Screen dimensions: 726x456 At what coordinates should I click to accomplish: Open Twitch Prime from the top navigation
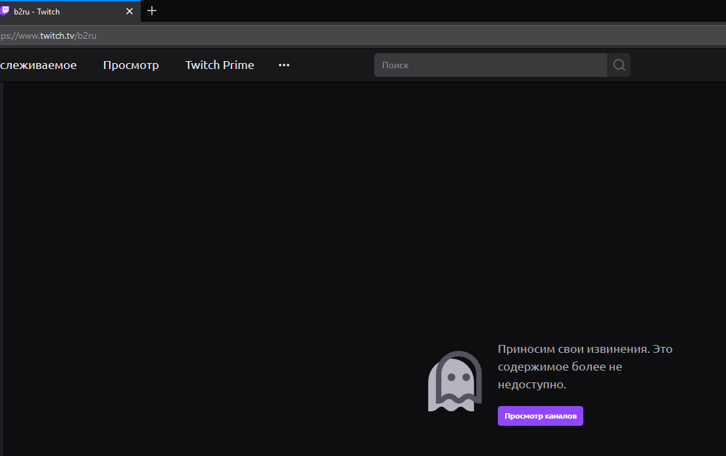point(220,65)
